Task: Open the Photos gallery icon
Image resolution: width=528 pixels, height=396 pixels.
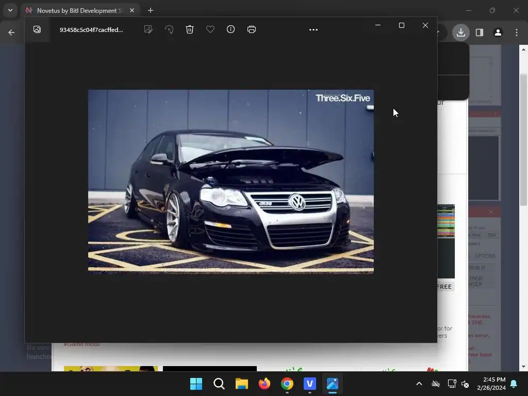Action: pos(37,29)
